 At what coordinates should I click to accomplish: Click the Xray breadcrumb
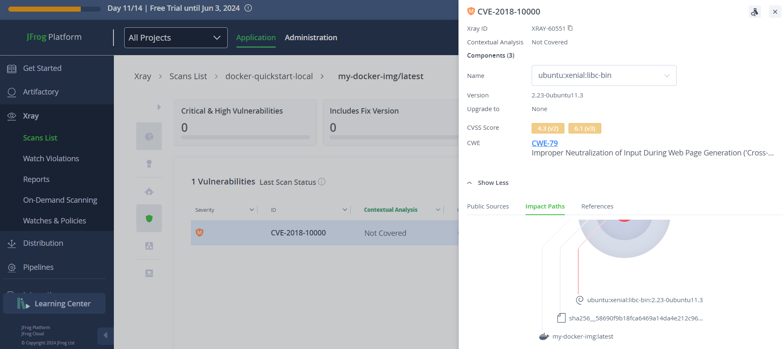(x=142, y=76)
